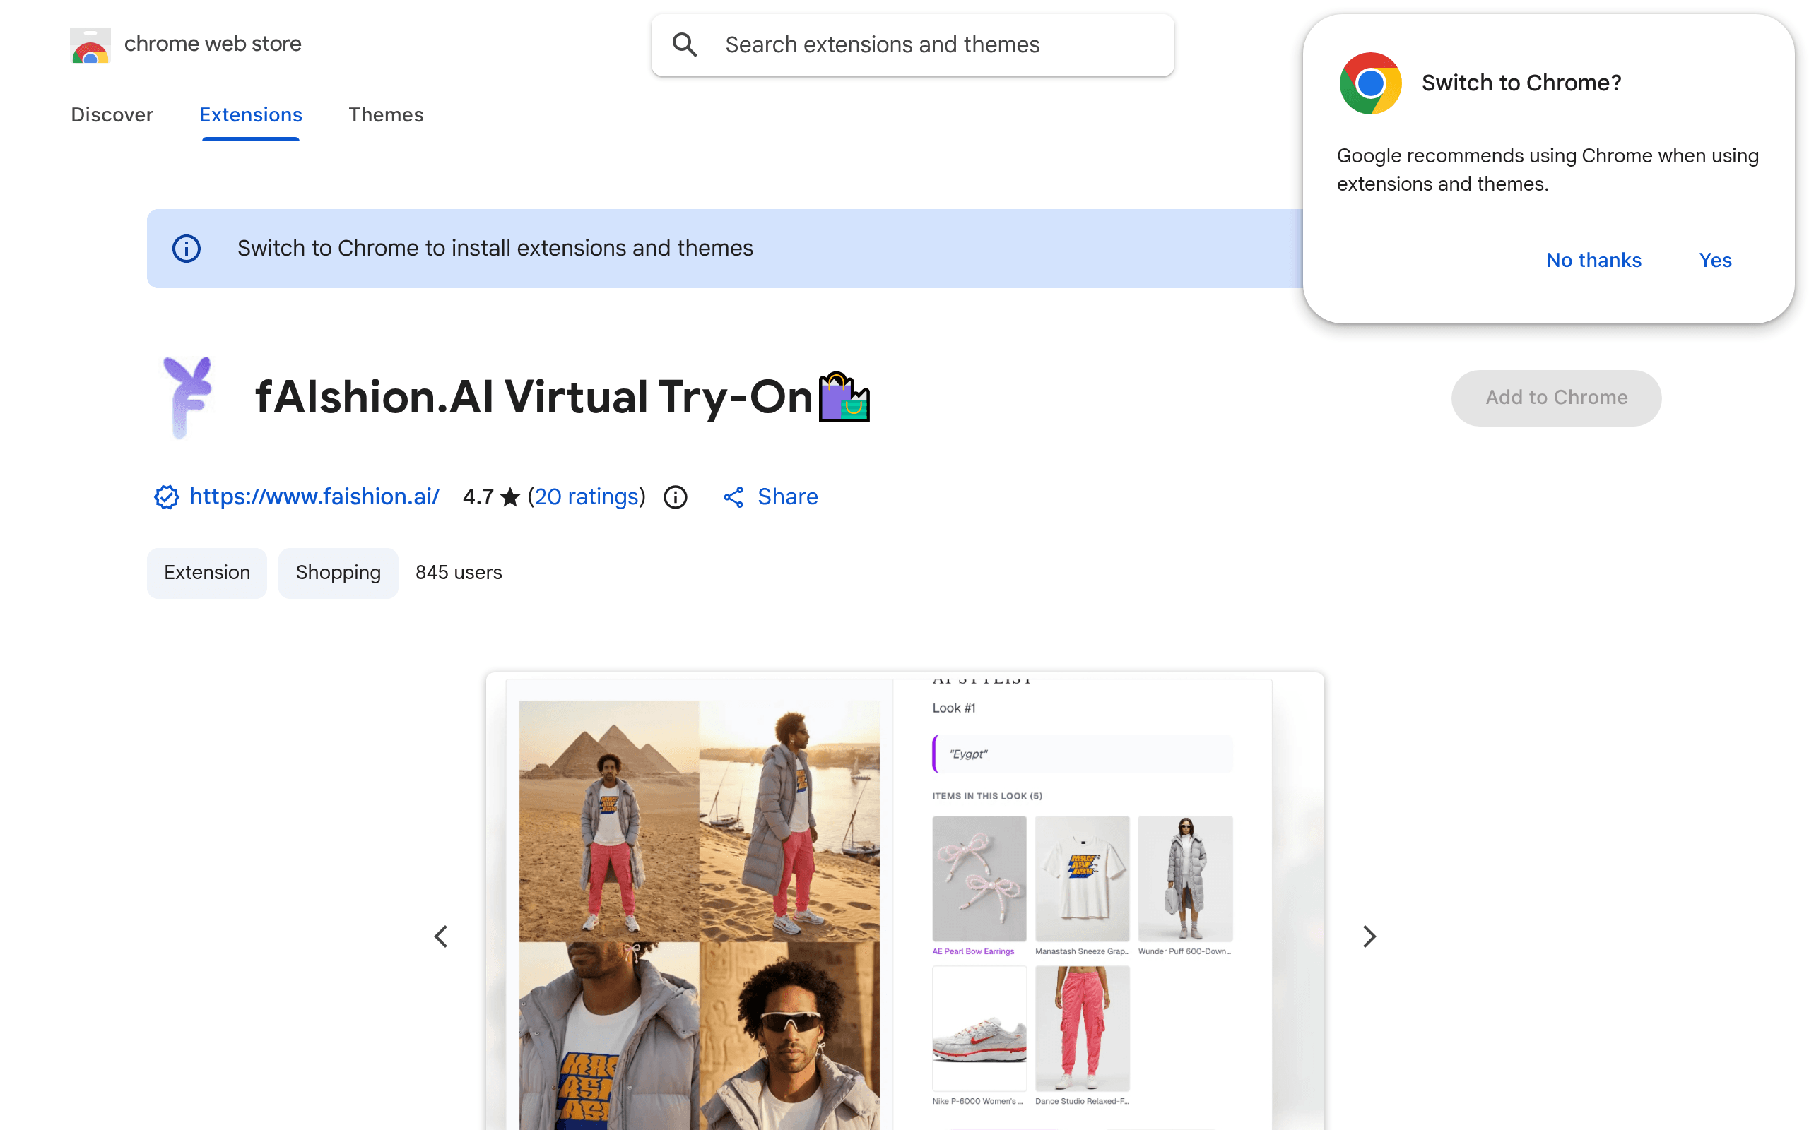The image size is (1809, 1130).
Task: Click the Nike P-6000 sneaker thumbnail
Action: point(979,1028)
